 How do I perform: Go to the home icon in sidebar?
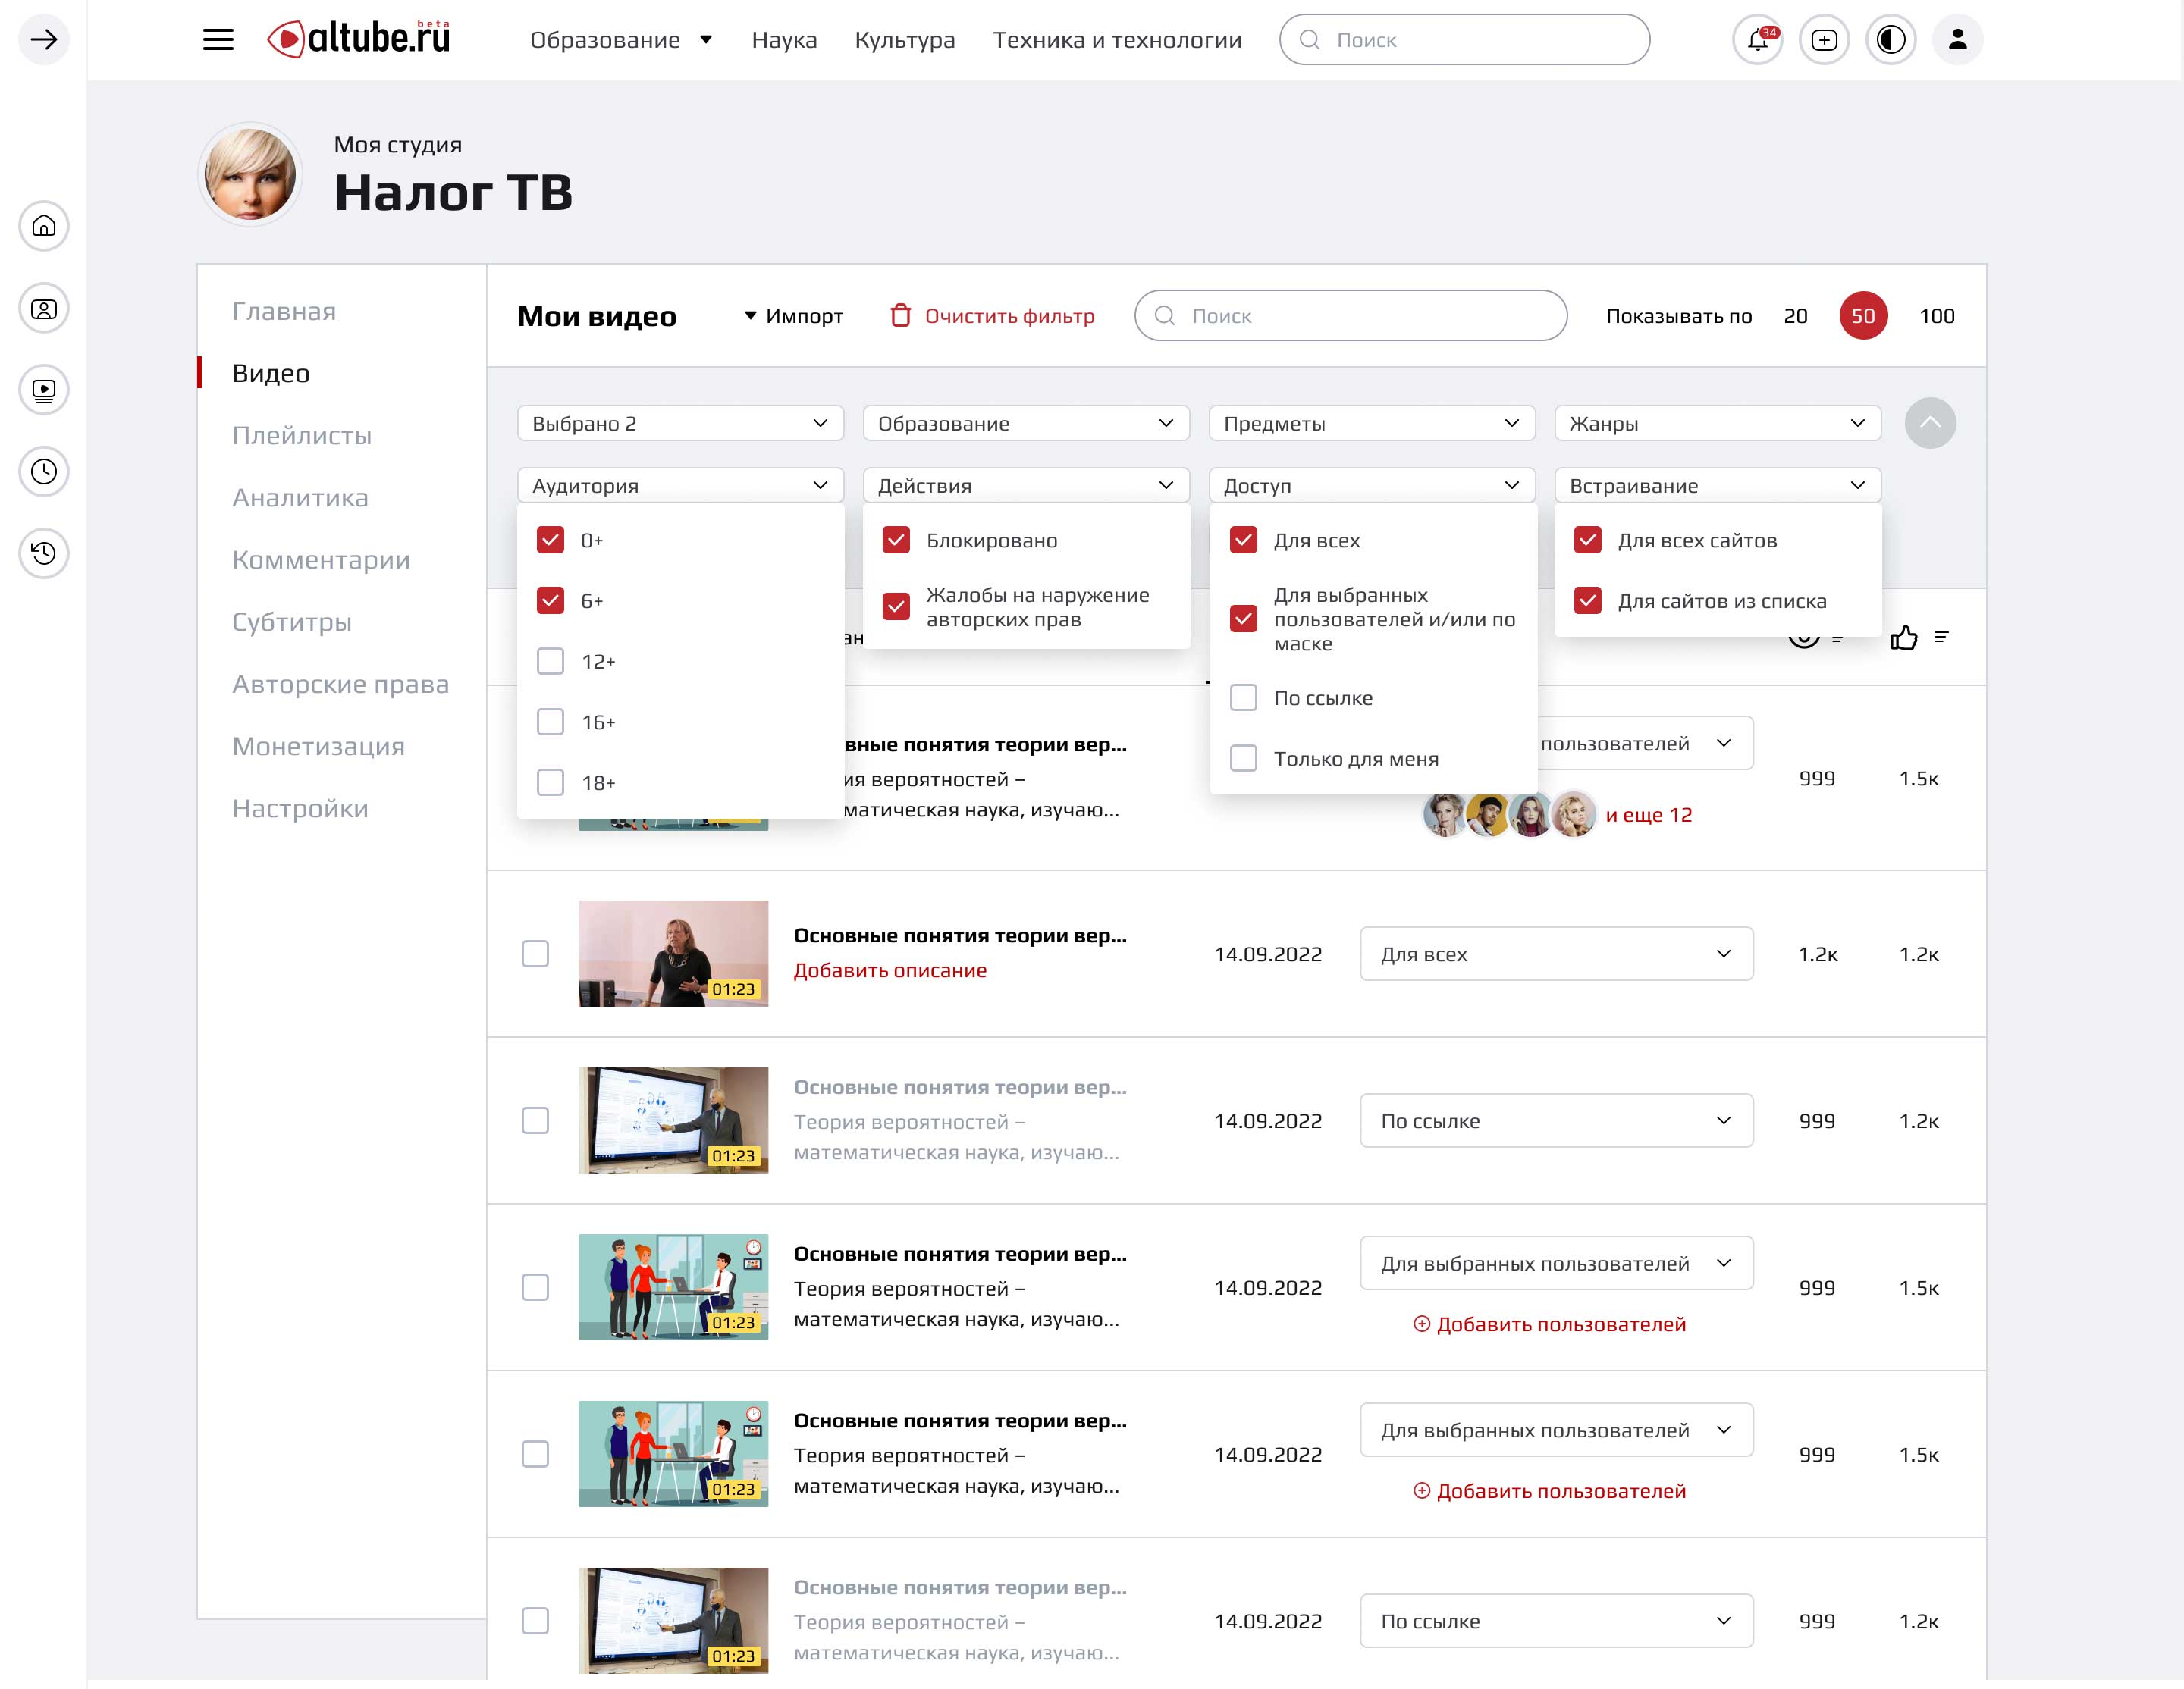[x=44, y=226]
